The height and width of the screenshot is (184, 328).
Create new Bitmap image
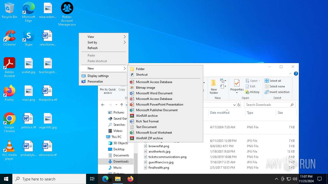165,88
